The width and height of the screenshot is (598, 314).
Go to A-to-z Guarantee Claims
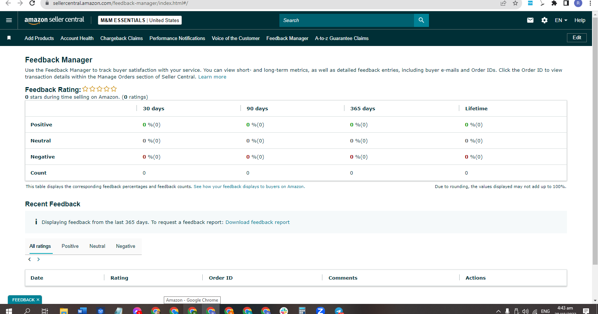342,38
